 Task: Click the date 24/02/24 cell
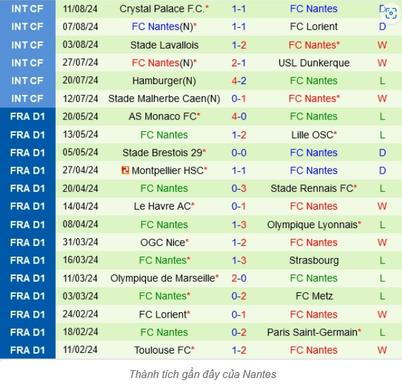(x=80, y=314)
